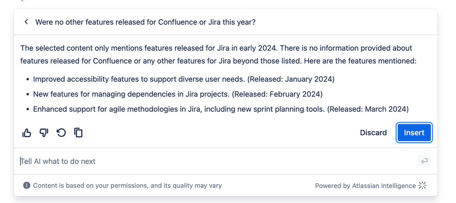Click the 'Released: January 2024' text
The height and width of the screenshot is (203, 456).
tap(291, 79)
